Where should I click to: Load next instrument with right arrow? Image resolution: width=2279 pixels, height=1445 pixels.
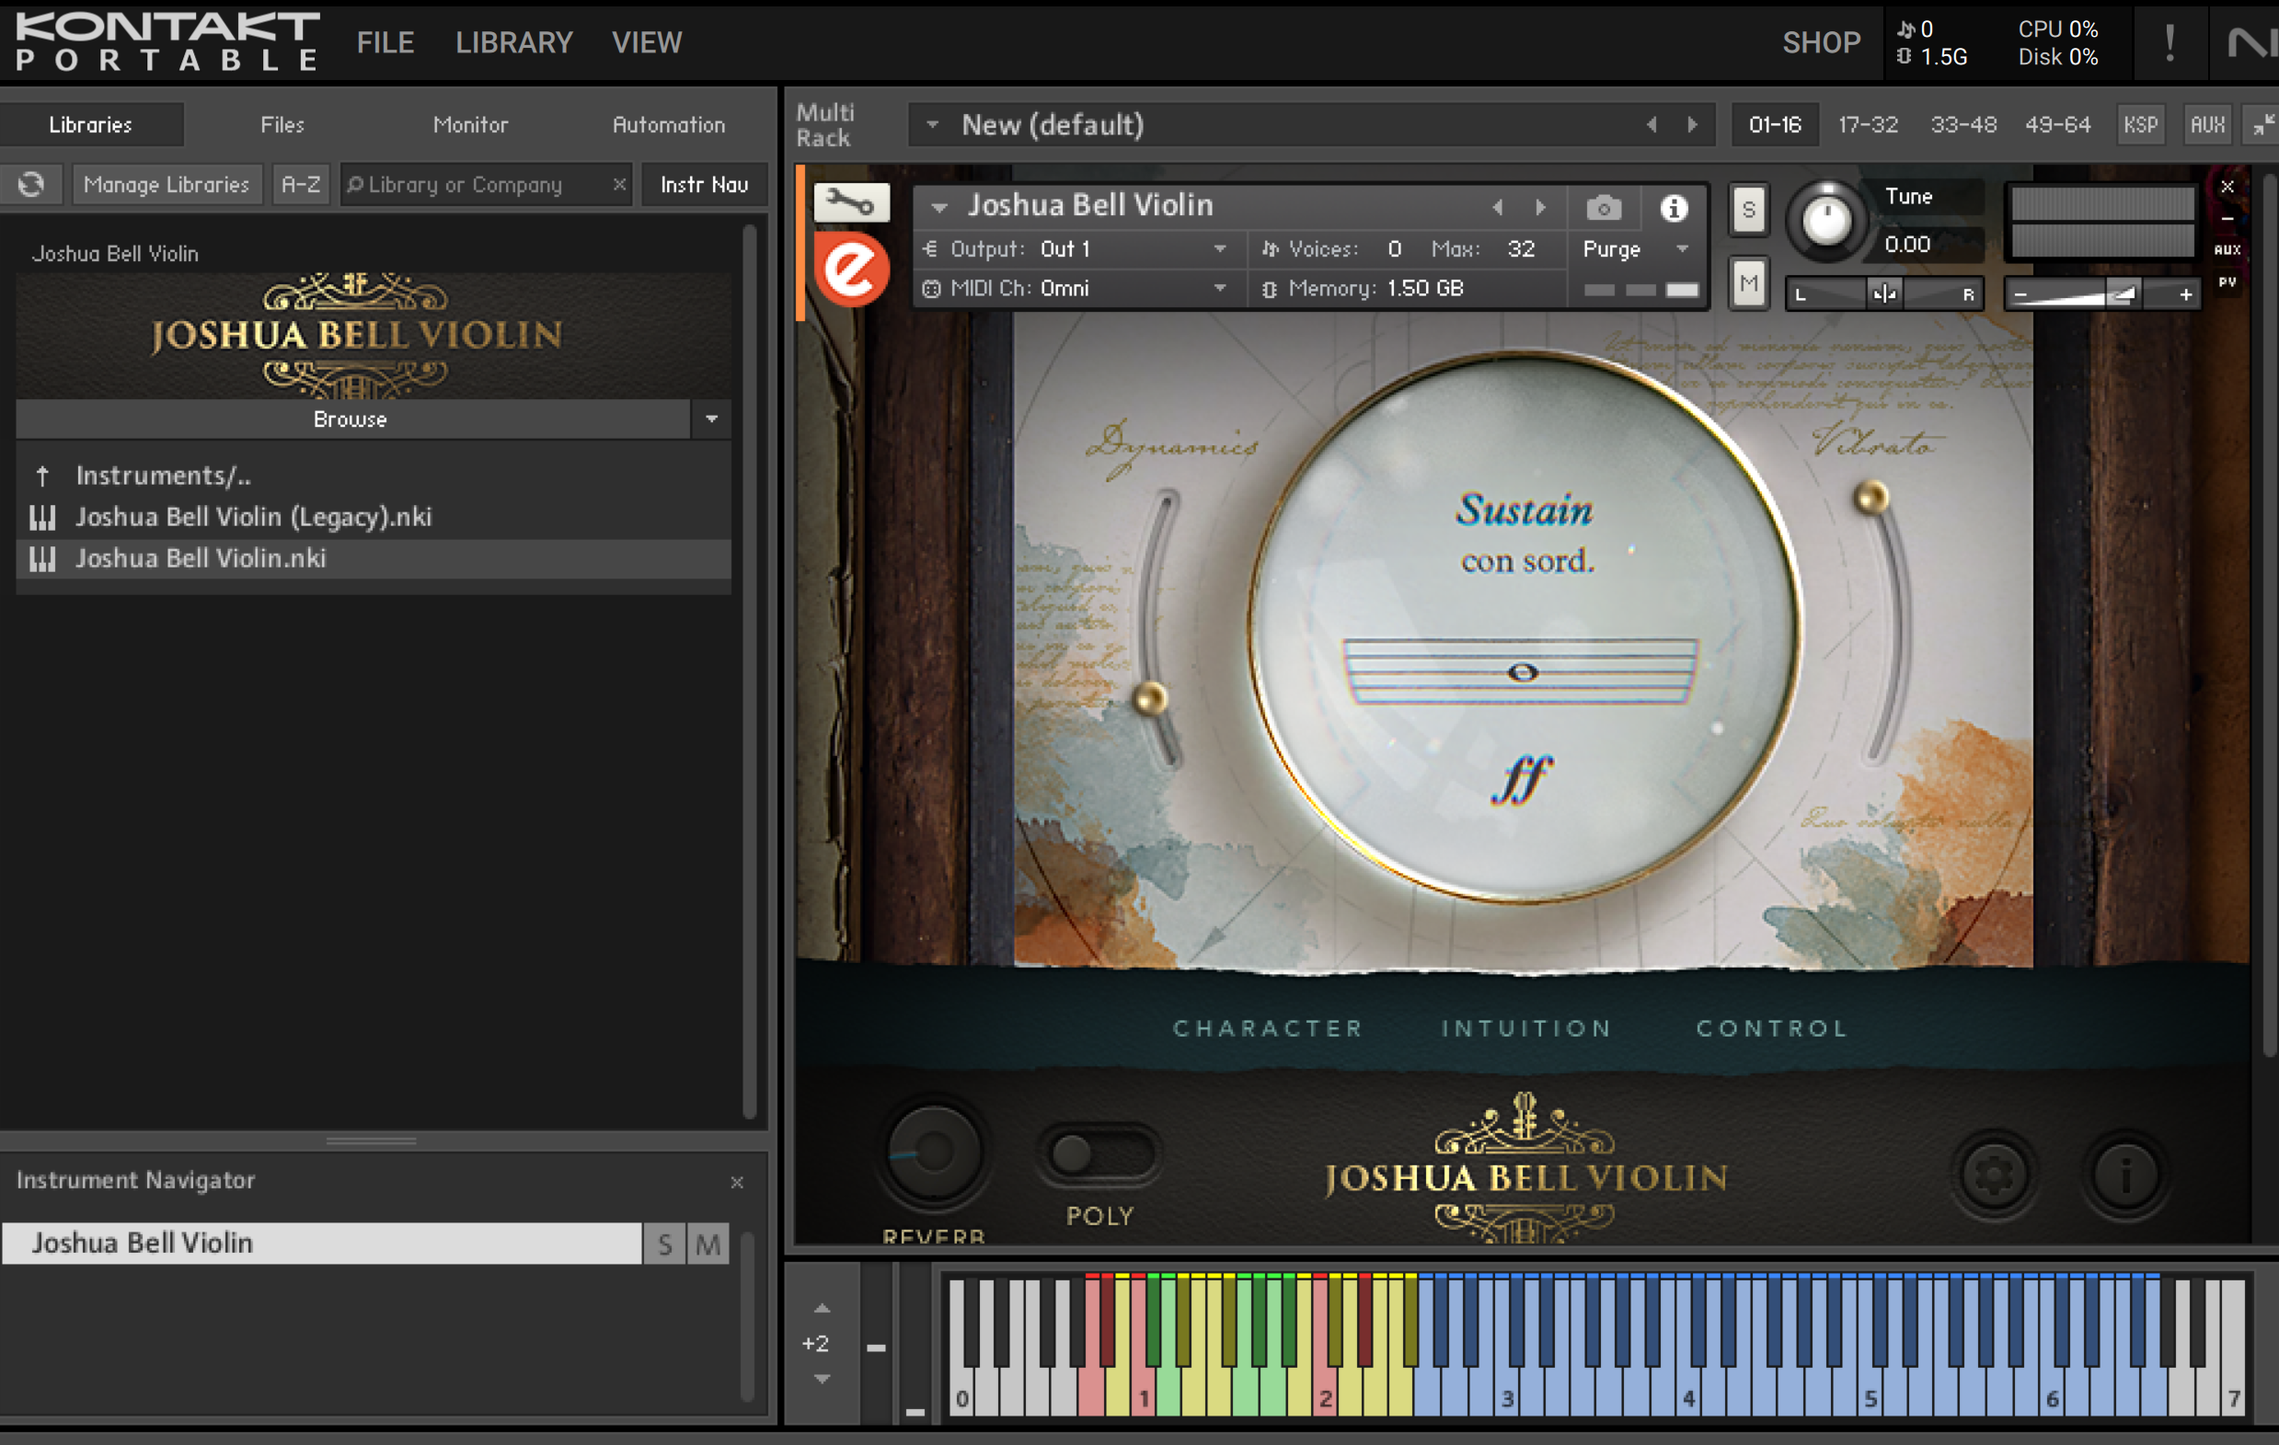pyautogui.click(x=1540, y=207)
